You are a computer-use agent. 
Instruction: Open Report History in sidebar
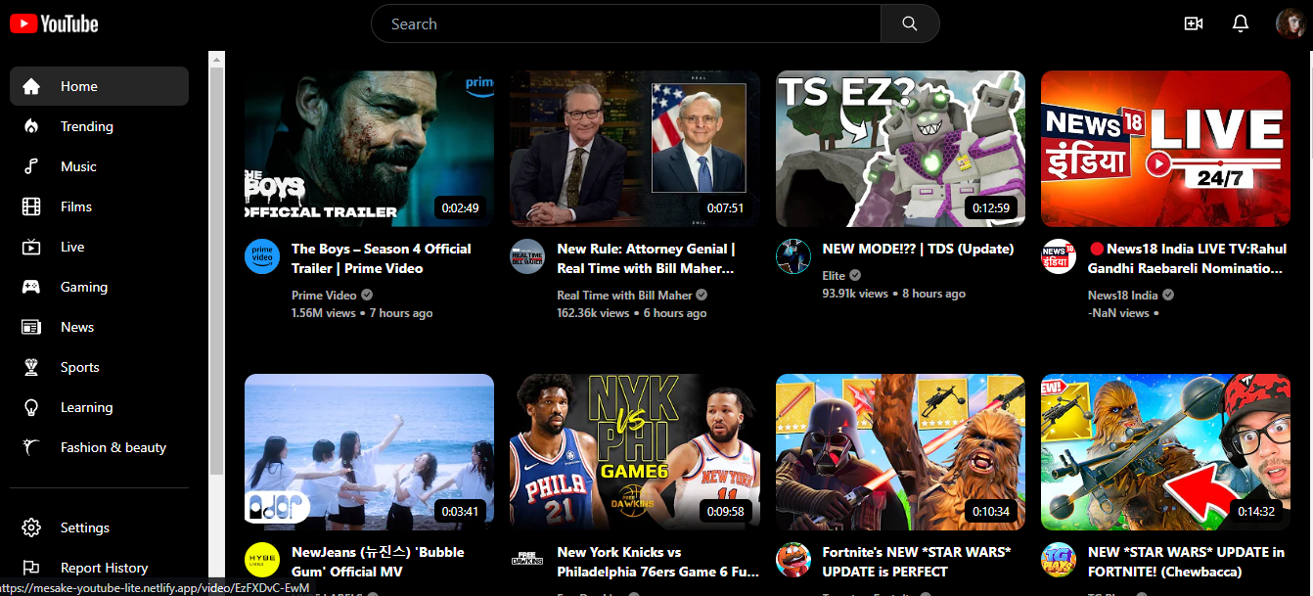pos(105,568)
